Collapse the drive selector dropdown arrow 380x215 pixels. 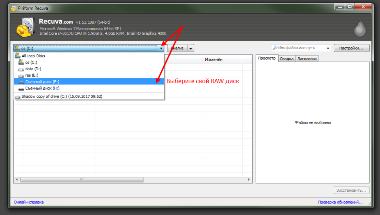161,48
